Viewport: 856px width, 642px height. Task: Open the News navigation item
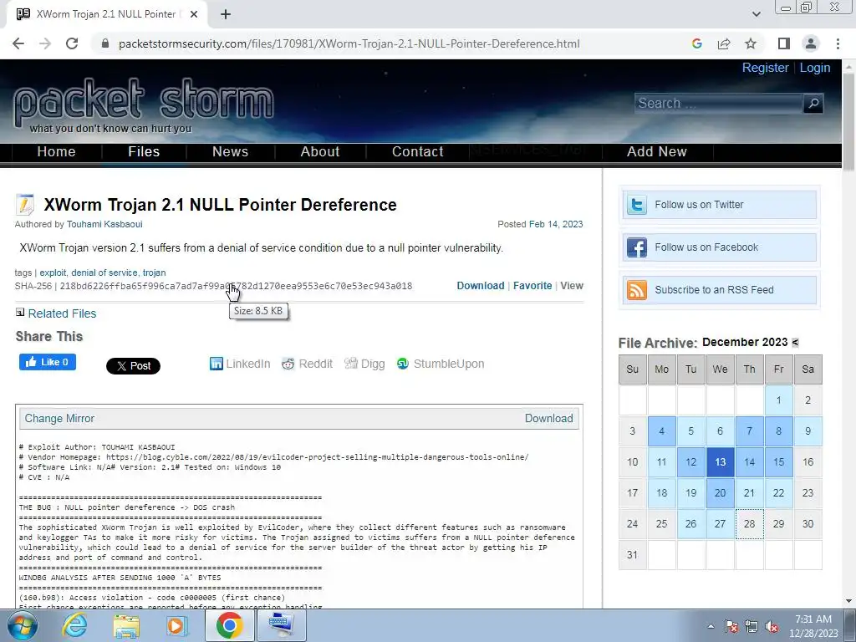231,152
